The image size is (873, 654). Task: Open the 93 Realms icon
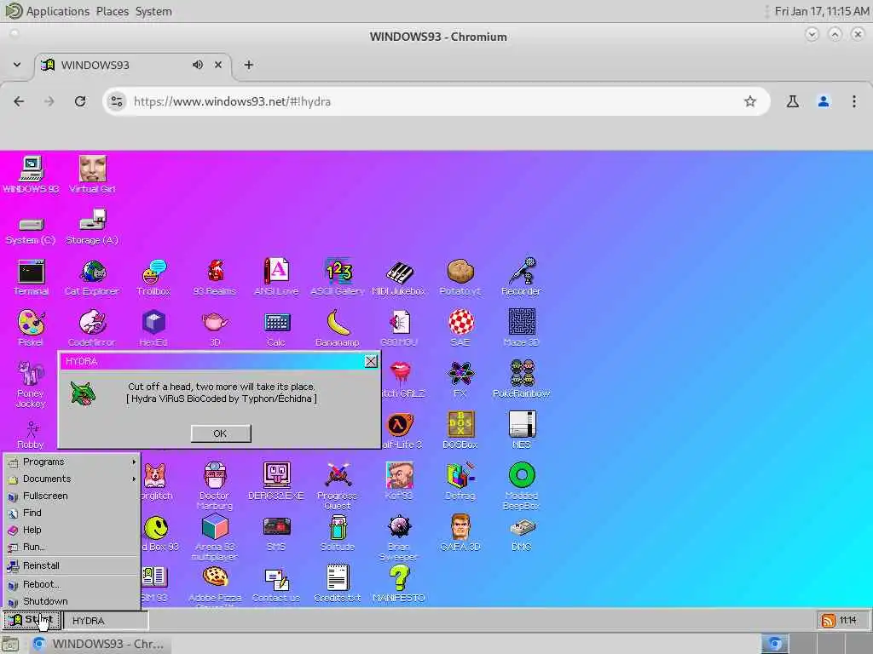215,277
